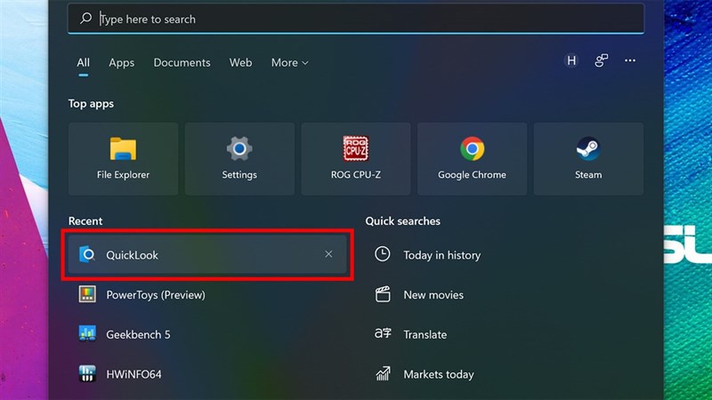
Task: Click the Google Chrome logo icon
Action: [473, 148]
